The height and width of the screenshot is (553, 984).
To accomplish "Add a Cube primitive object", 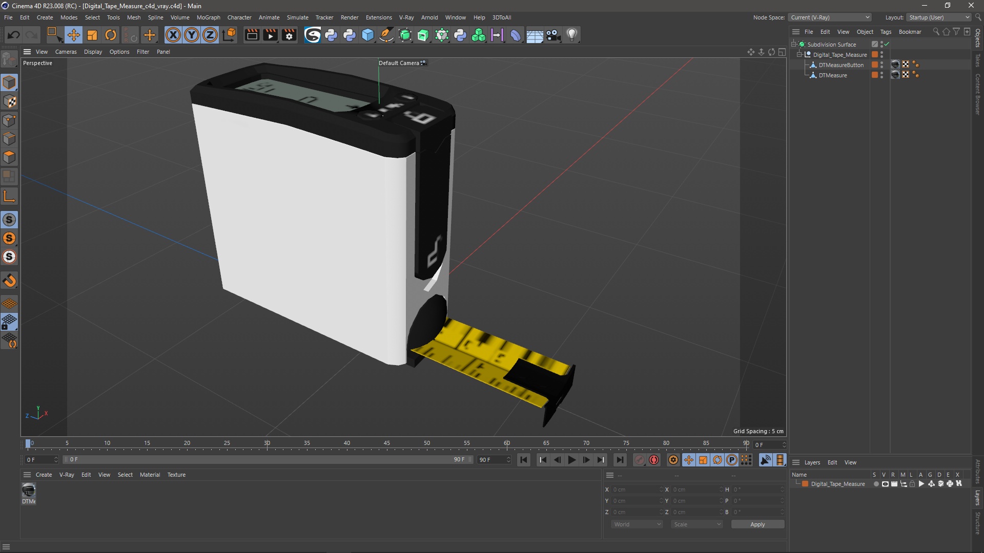I will 368,35.
